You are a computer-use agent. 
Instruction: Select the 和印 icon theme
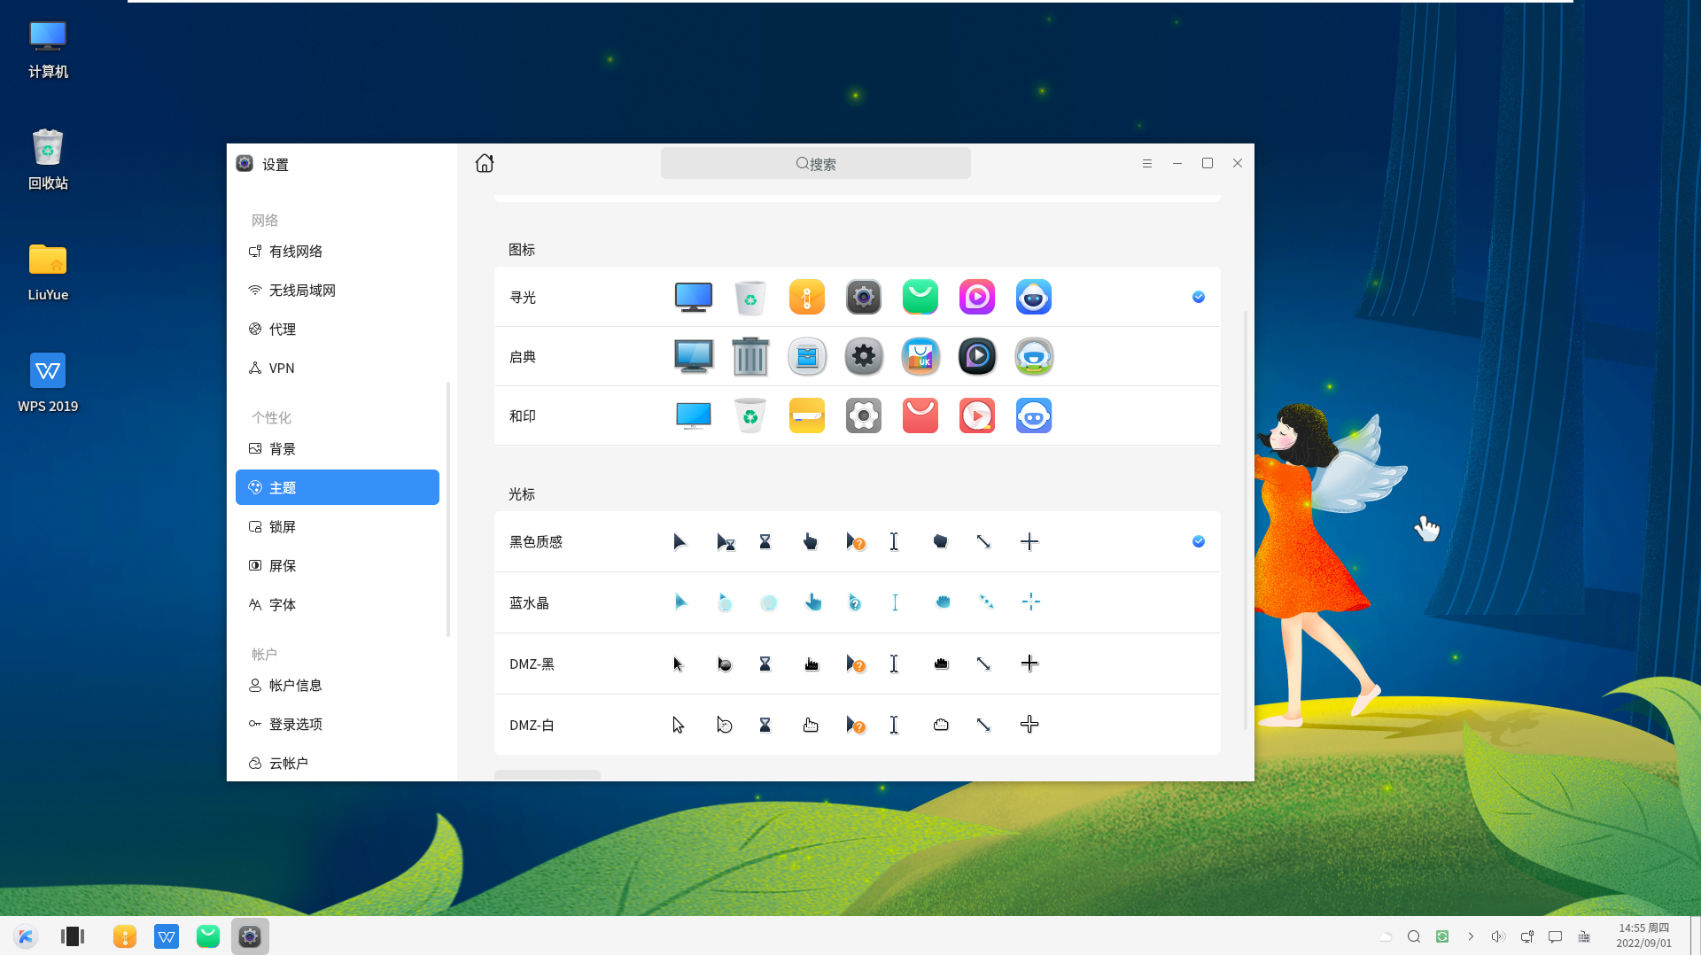857,415
